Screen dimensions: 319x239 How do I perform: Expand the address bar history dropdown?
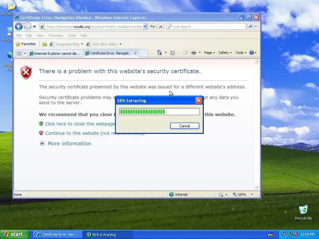point(145,26)
